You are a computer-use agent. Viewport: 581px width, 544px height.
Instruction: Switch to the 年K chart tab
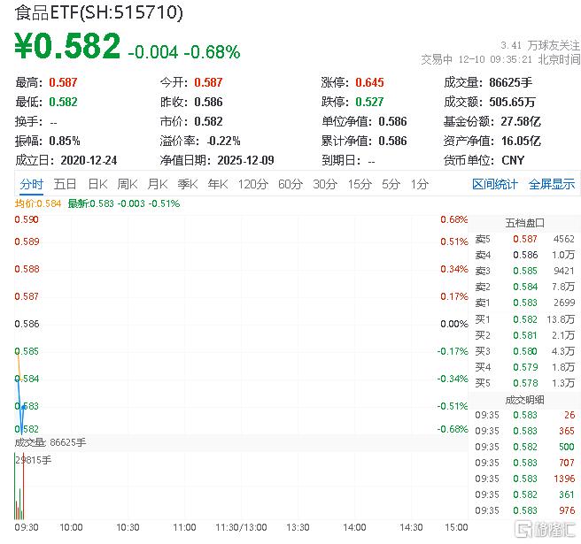[x=218, y=184]
